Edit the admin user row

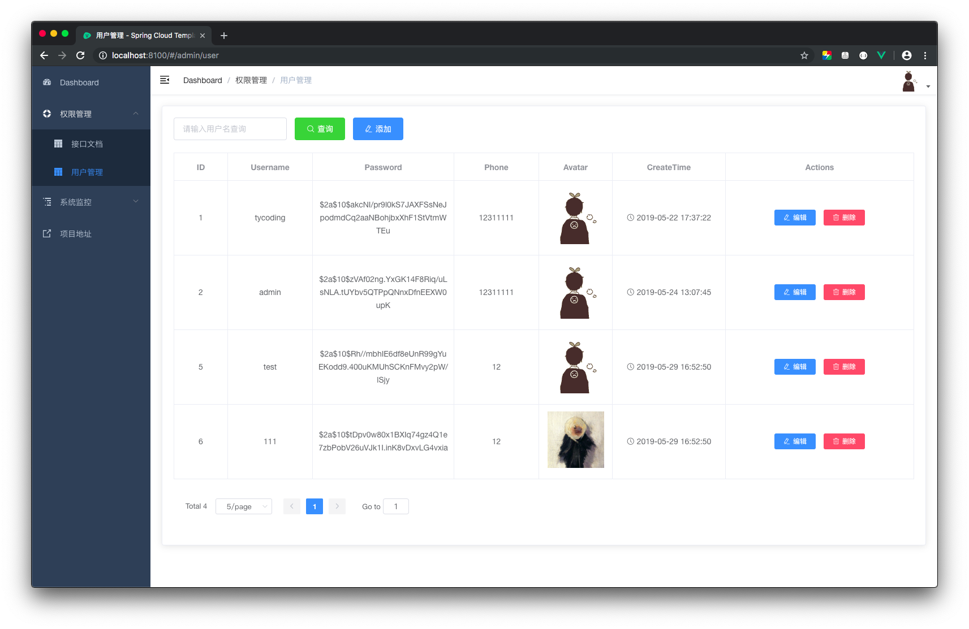(795, 292)
